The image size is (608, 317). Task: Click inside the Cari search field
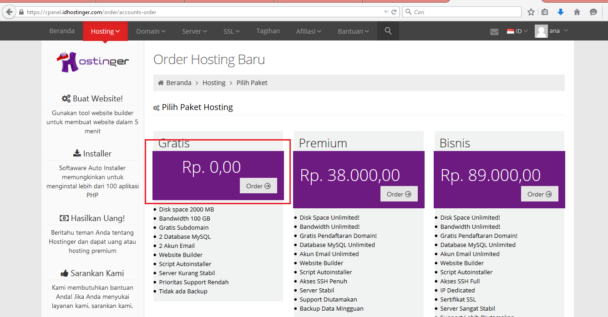[461, 11]
